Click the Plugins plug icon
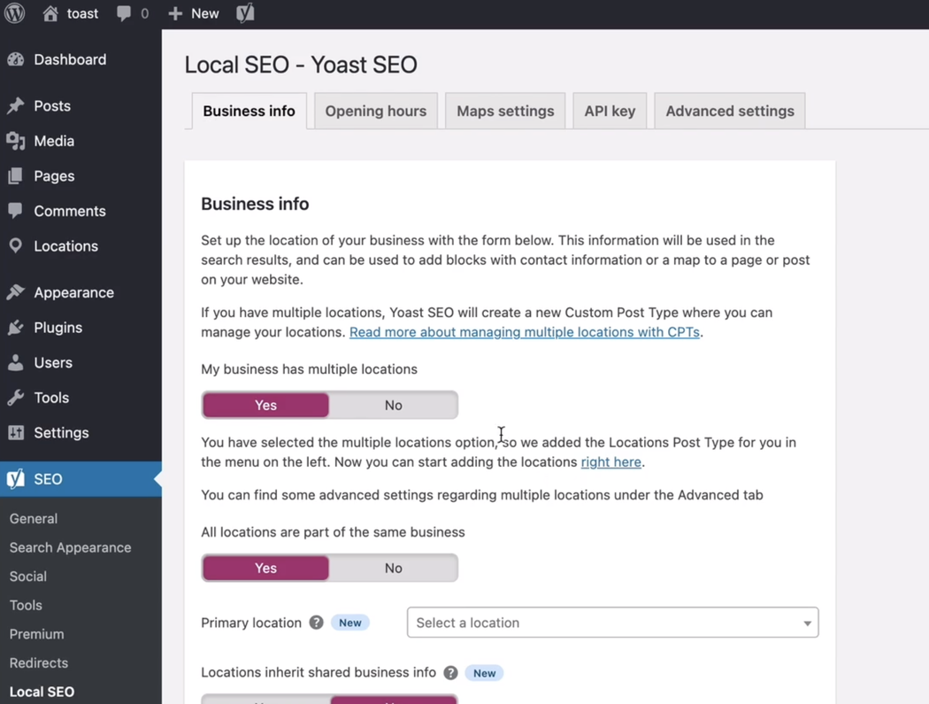 (x=15, y=328)
